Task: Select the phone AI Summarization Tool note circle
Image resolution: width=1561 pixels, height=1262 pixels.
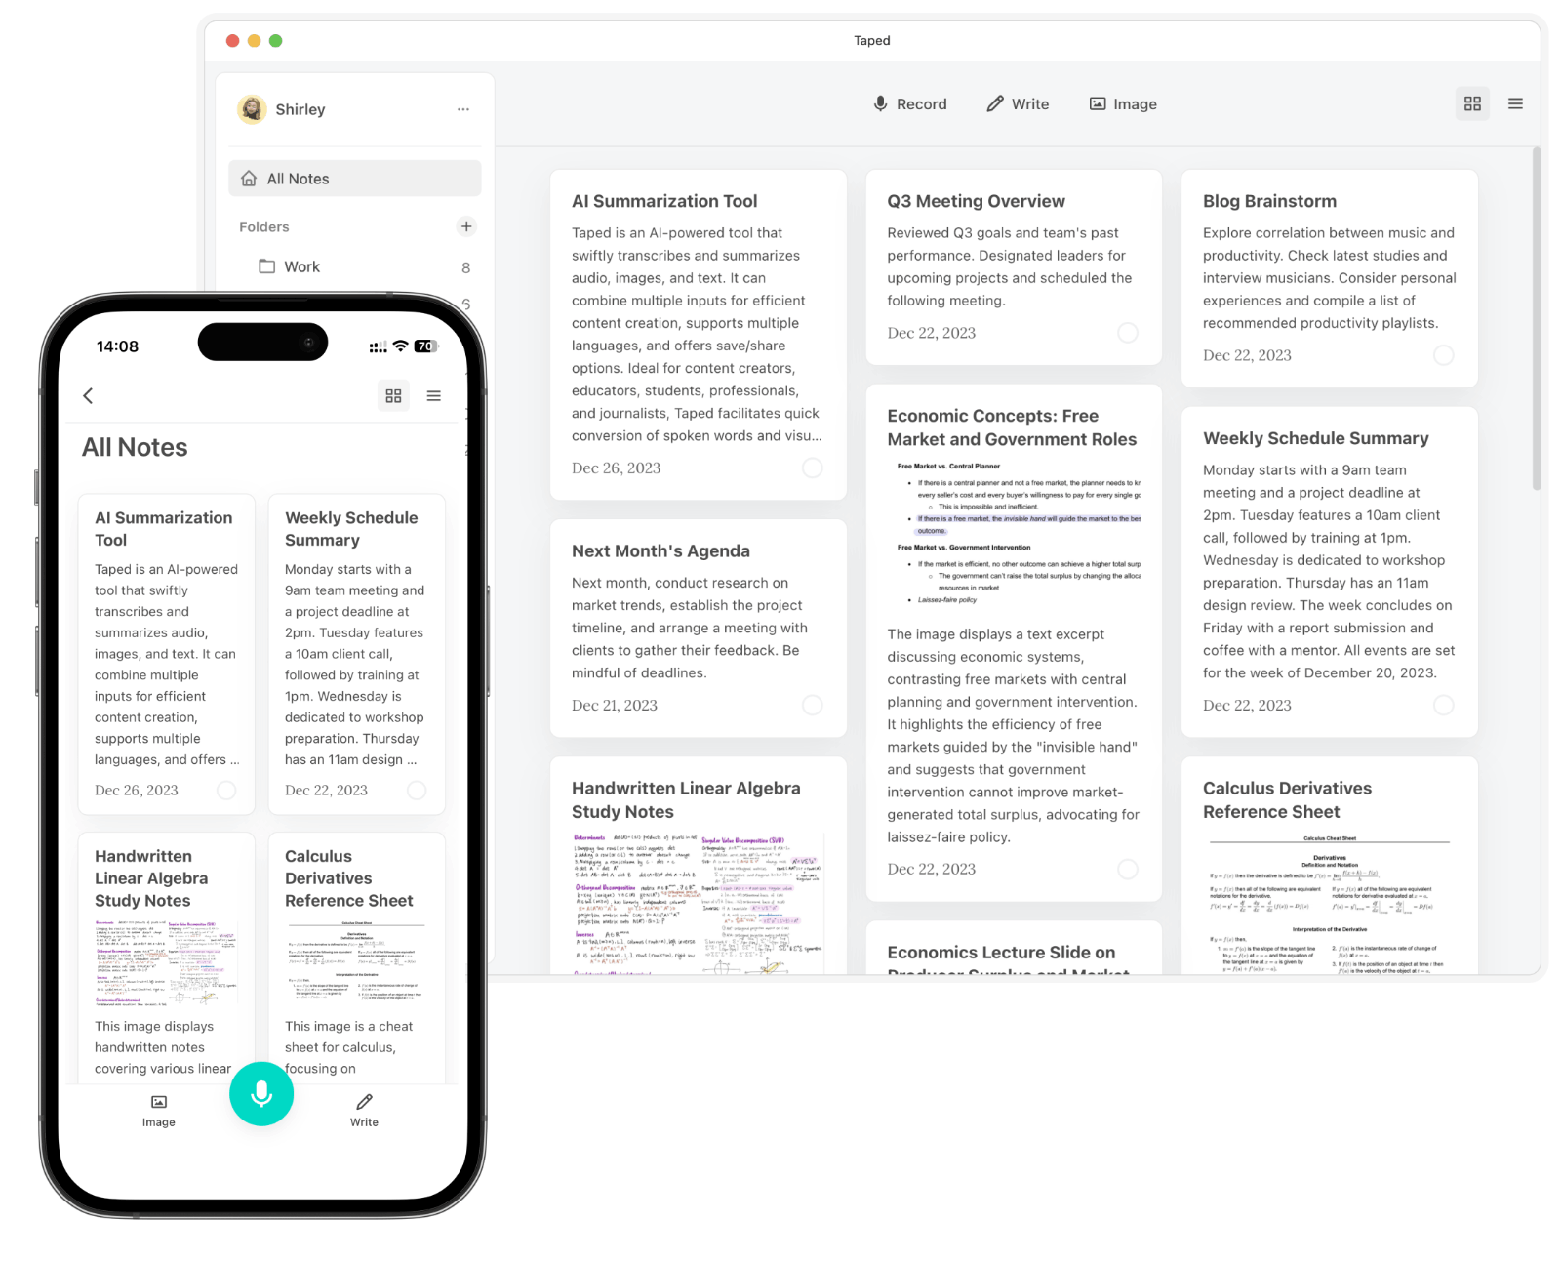Action: tap(226, 790)
